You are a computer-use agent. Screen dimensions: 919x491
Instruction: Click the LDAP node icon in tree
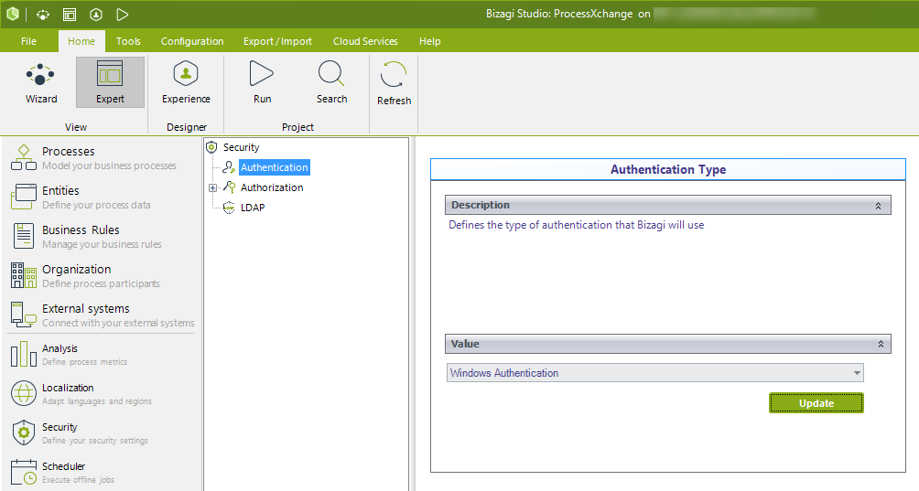(229, 208)
